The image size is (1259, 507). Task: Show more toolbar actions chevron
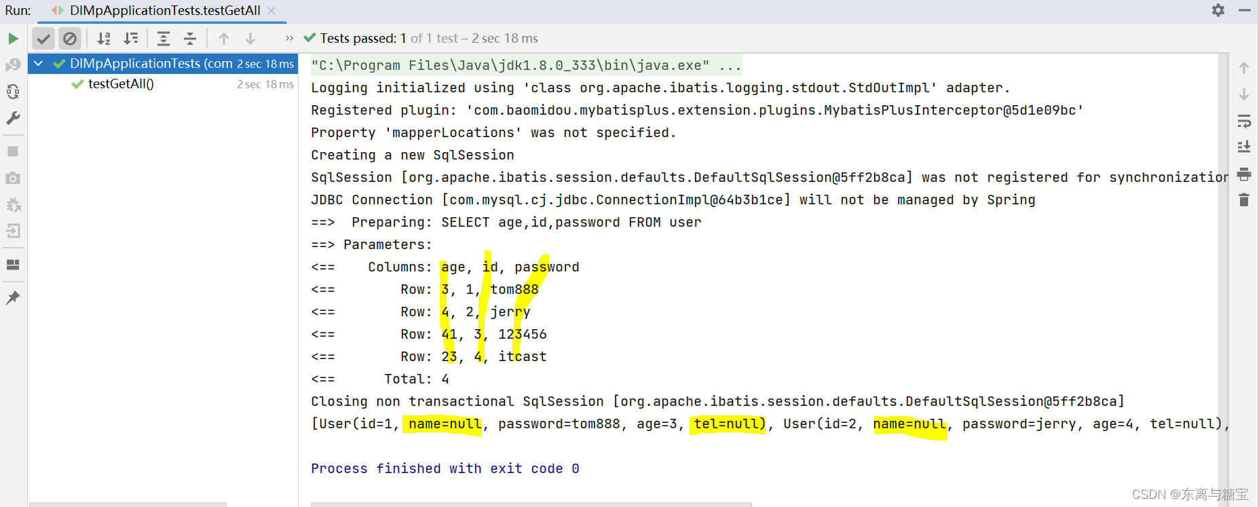coord(290,39)
